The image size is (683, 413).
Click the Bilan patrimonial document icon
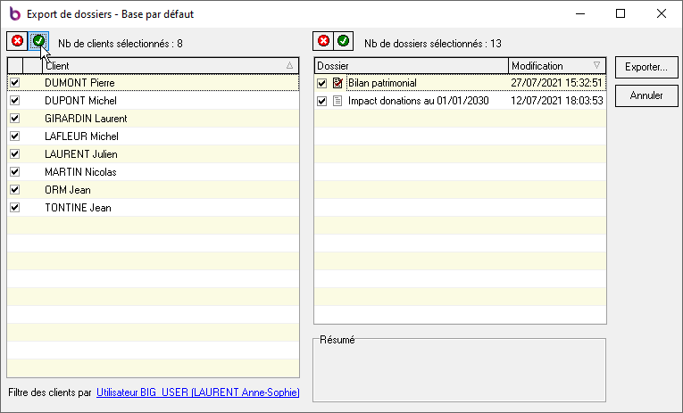click(337, 83)
